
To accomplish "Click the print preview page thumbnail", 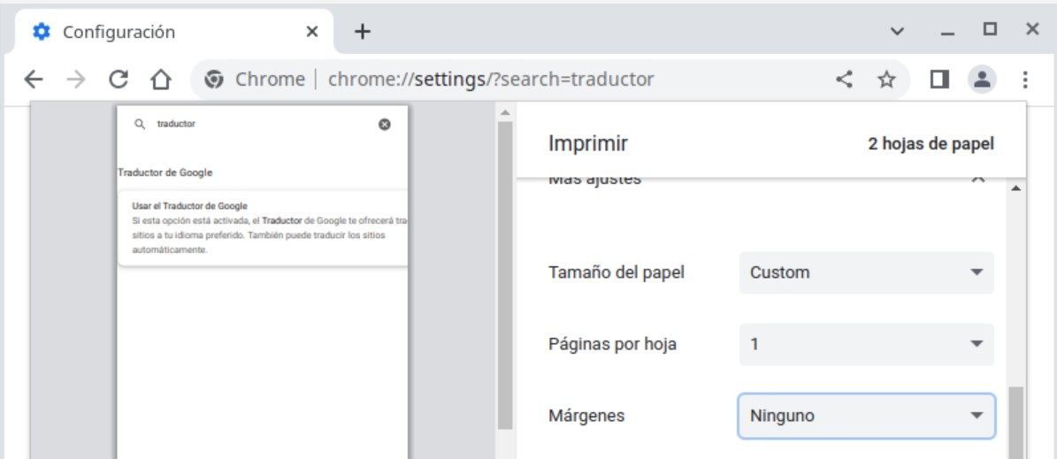I will [262, 282].
